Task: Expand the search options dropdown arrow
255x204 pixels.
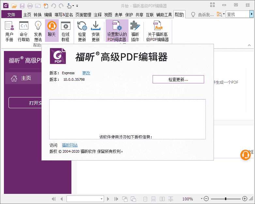Action: click(x=224, y=14)
